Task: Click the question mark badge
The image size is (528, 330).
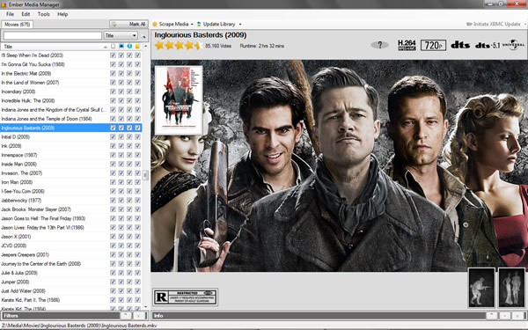Action: coord(379,45)
